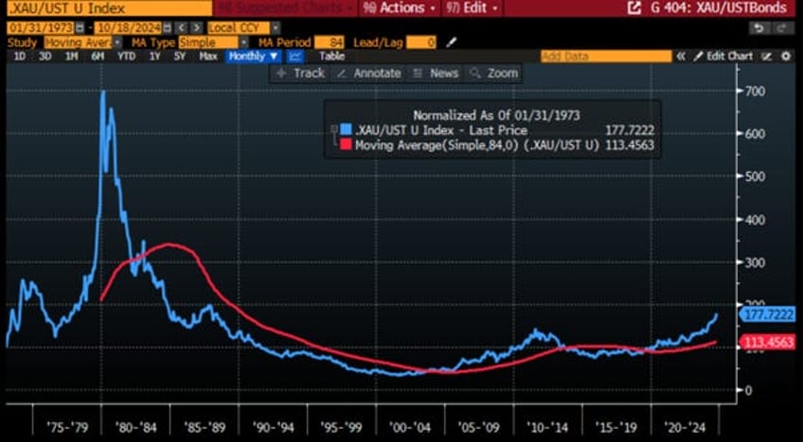Image resolution: width=803 pixels, height=442 pixels.
Task: Click the Lead/Lag field showing 0
Action: point(421,43)
